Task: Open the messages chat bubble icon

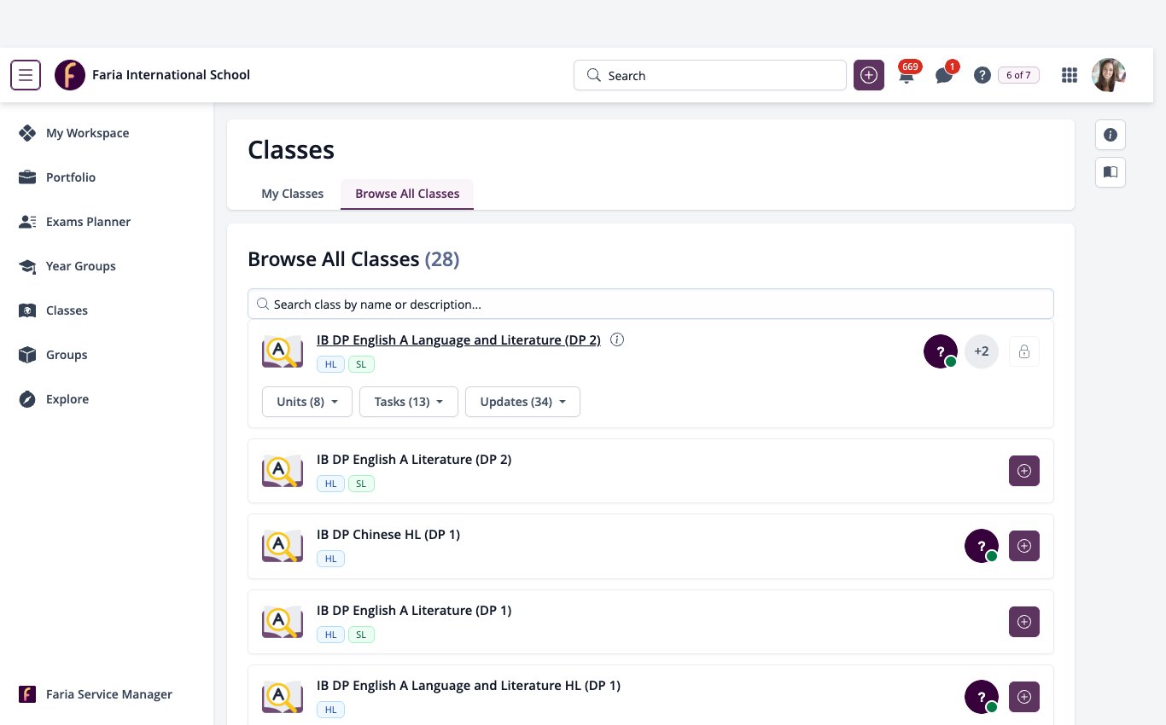Action: tap(944, 75)
